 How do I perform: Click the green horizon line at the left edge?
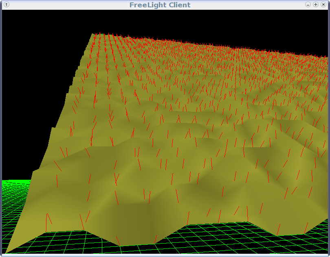8,181
